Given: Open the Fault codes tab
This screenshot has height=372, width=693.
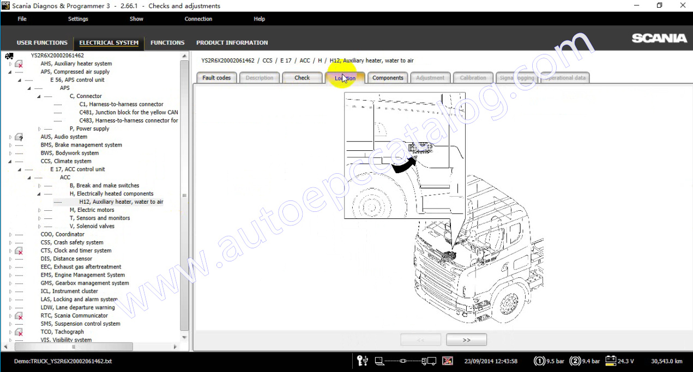Looking at the screenshot, I should [216, 78].
